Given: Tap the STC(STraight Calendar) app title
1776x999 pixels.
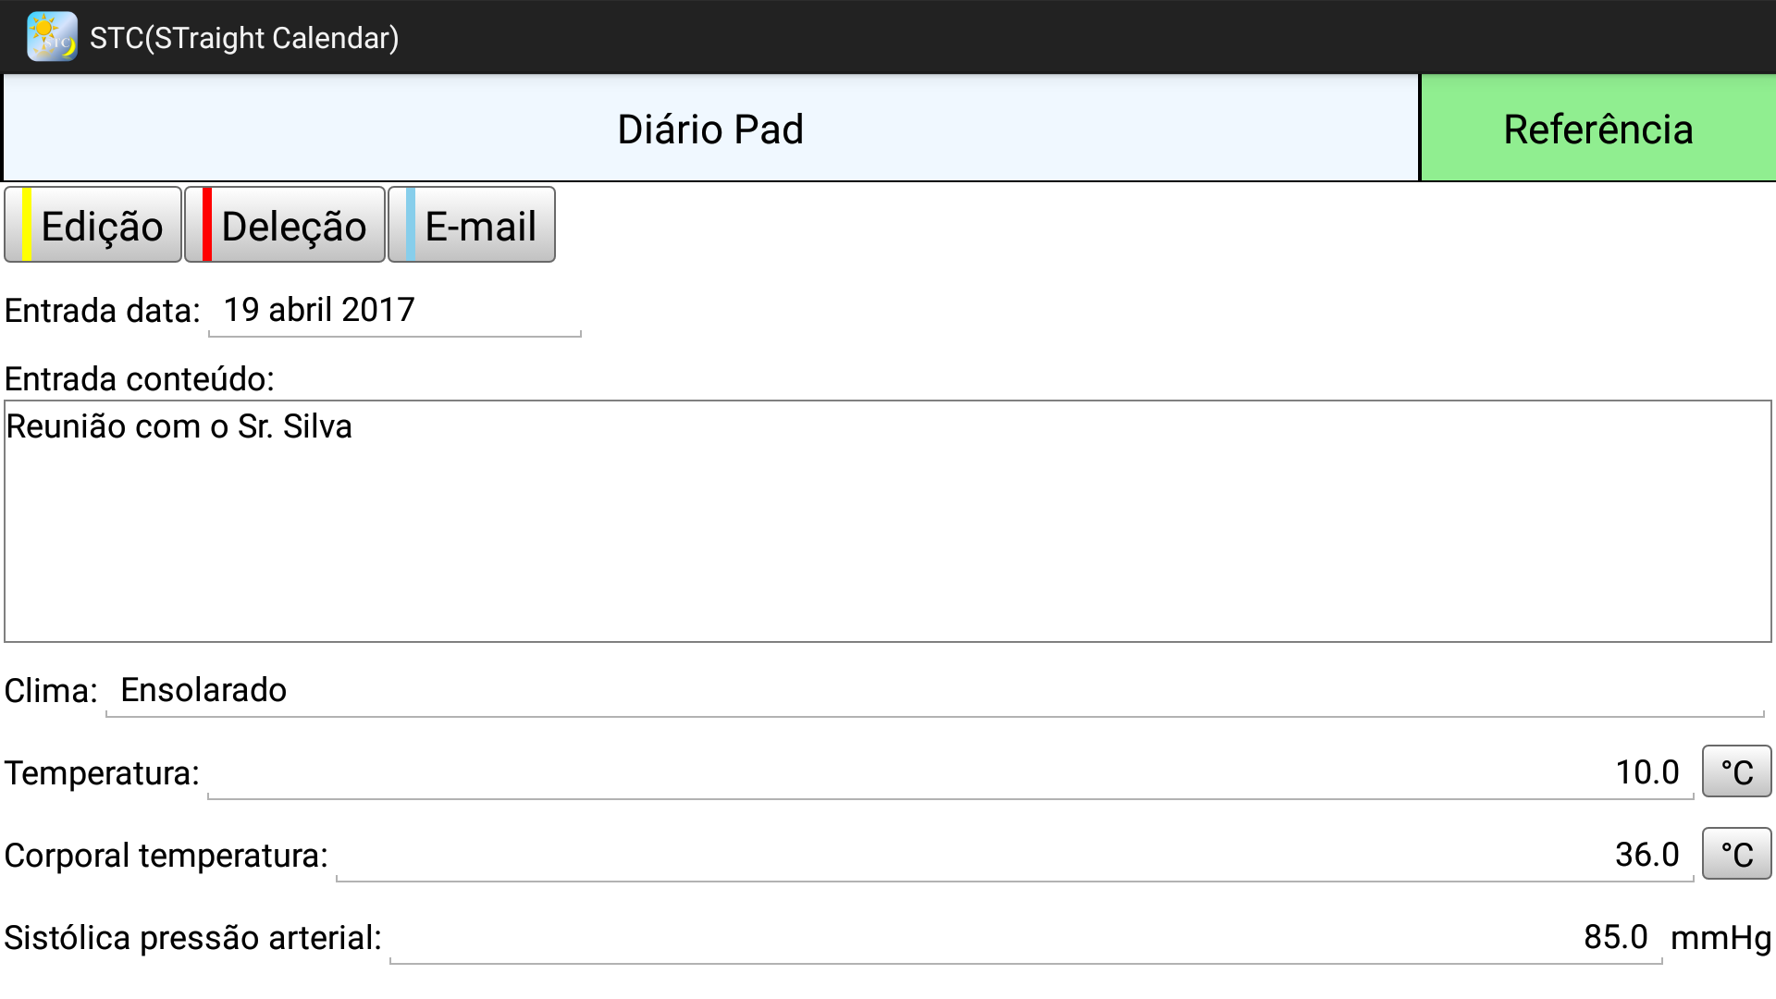Looking at the screenshot, I should 244,38.
